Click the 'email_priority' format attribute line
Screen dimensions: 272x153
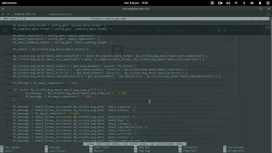point(75,134)
